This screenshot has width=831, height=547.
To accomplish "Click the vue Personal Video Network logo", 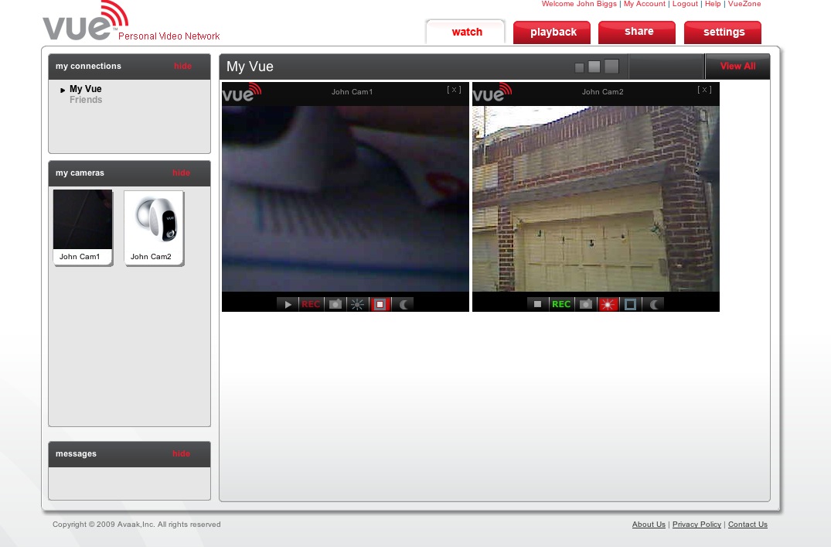I will click(x=131, y=21).
